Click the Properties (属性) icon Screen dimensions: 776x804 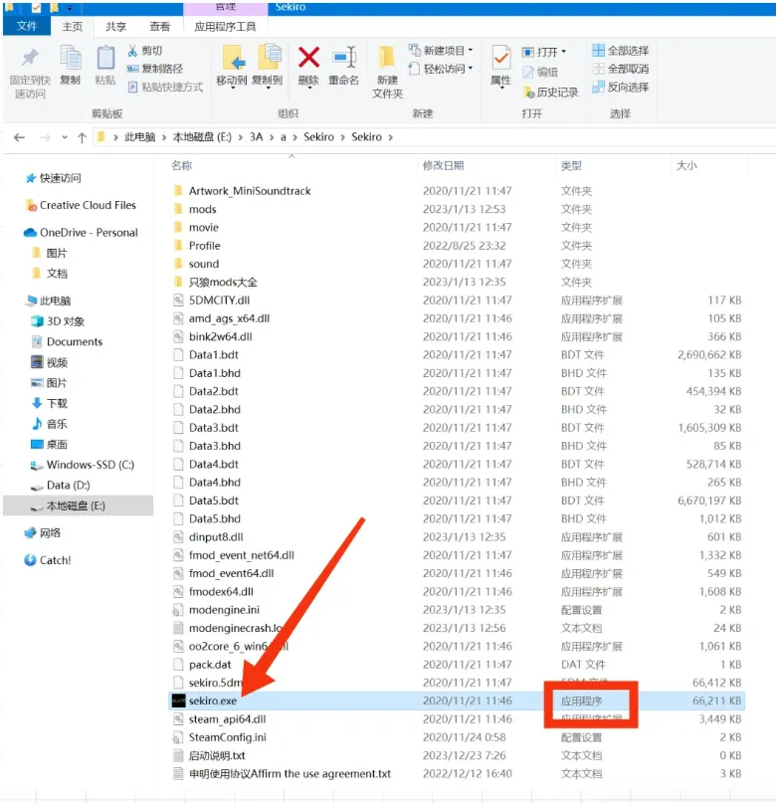point(500,58)
